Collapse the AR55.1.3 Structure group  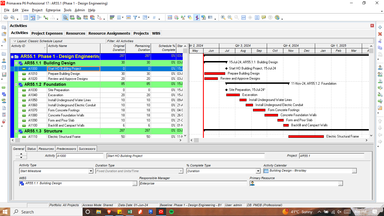pyautogui.click(x=16, y=131)
